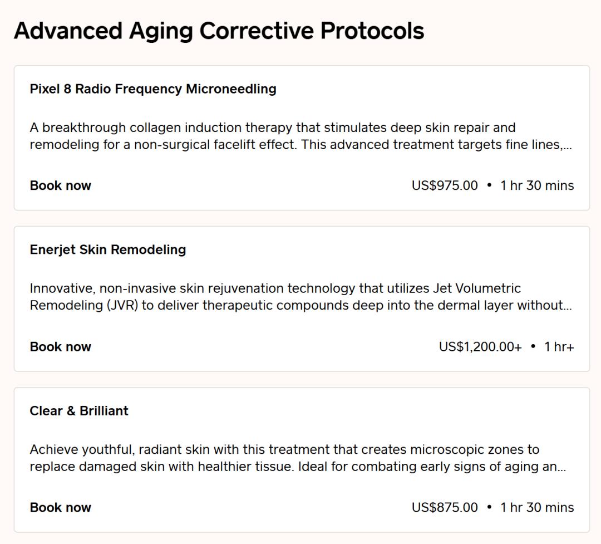
Task: Click the Advanced Aging Corrective Protocols heading
Action: tap(219, 31)
